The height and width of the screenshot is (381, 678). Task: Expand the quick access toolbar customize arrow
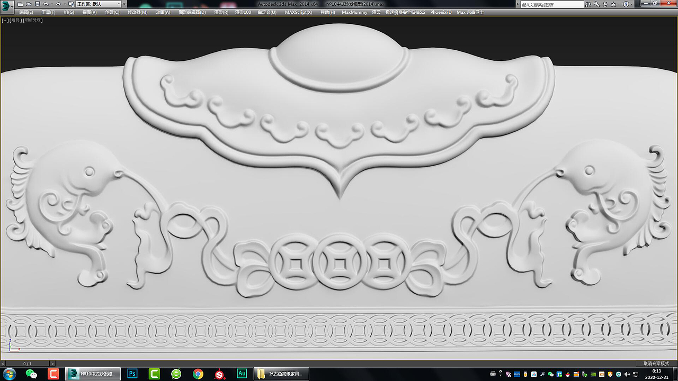click(124, 4)
